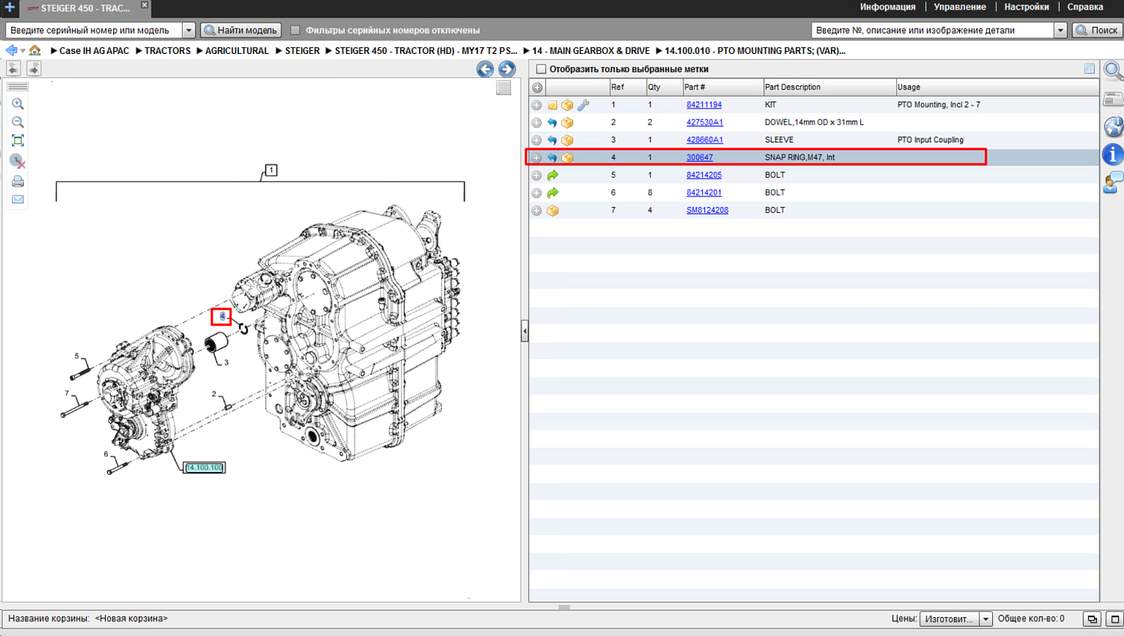Open a new tab with plus icon
Screen dimensions: 1124x636
click(10, 7)
